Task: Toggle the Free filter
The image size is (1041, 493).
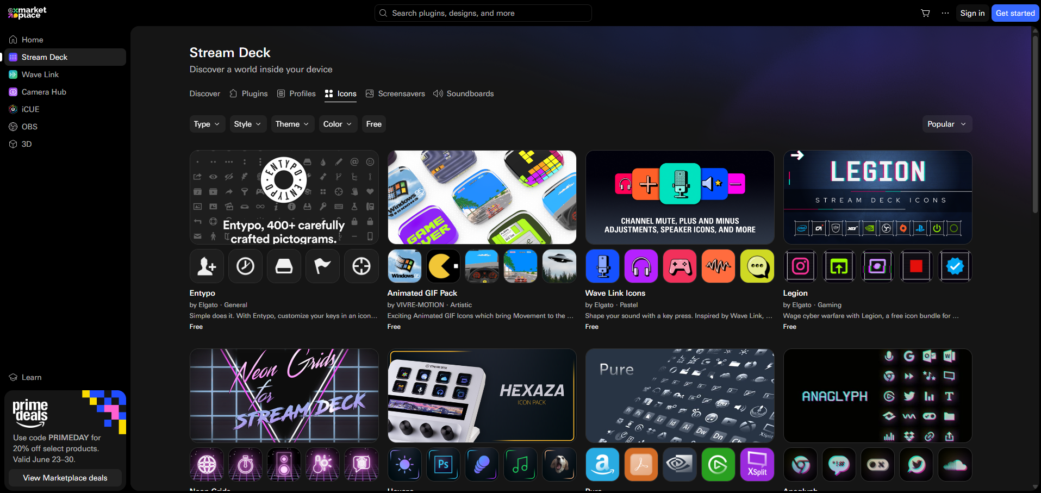Action: pyautogui.click(x=373, y=124)
